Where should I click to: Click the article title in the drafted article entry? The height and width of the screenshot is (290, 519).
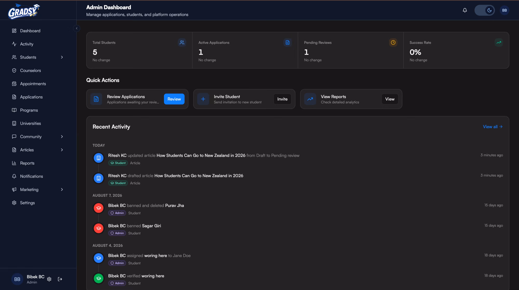[199, 176]
